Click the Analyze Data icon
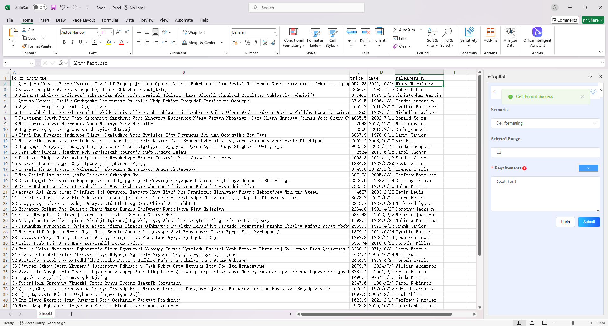This screenshot has height=326, width=608. coord(510,33)
